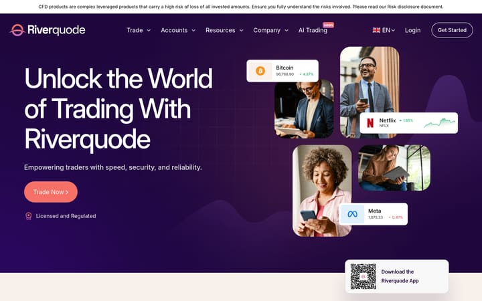Select the Bitcoin price card label

[285, 68]
